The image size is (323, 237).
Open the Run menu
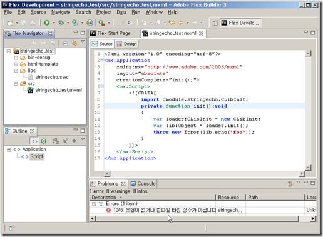pos(136,13)
